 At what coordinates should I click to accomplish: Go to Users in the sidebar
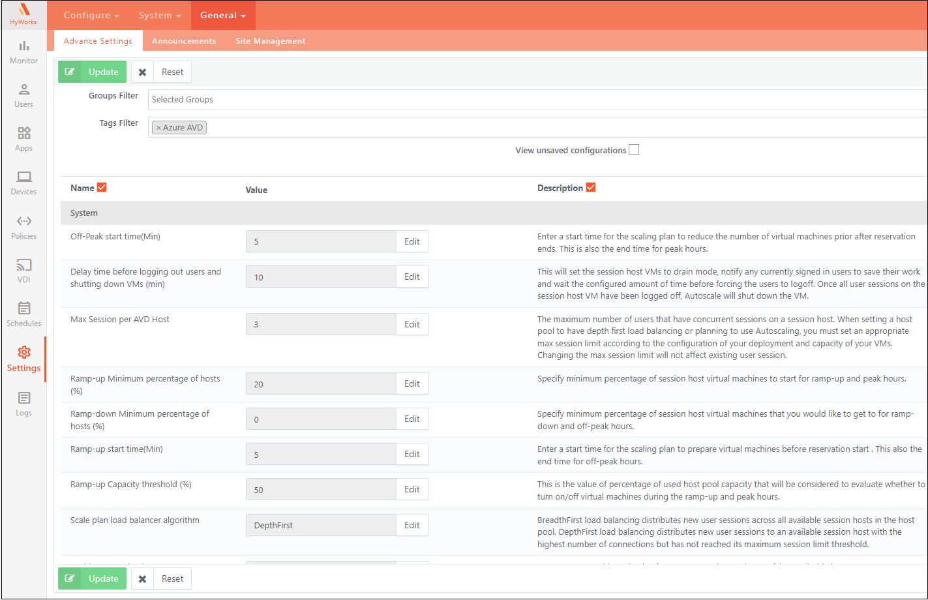tap(23, 95)
